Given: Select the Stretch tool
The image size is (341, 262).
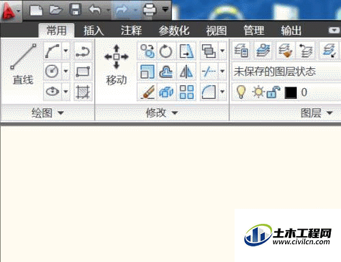Looking at the screenshot, I should (186, 51).
